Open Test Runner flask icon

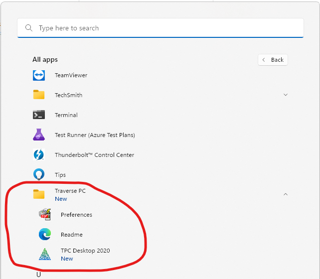pyautogui.click(x=39, y=135)
